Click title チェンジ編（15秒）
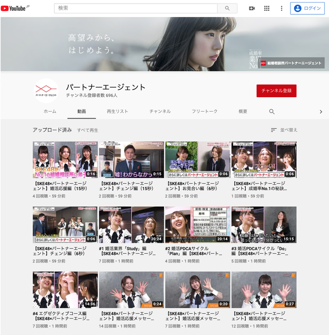The image size is (329, 335). coord(126,186)
